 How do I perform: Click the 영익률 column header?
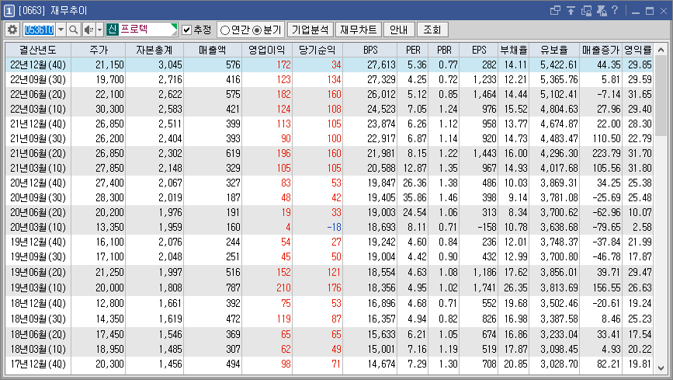[638, 50]
